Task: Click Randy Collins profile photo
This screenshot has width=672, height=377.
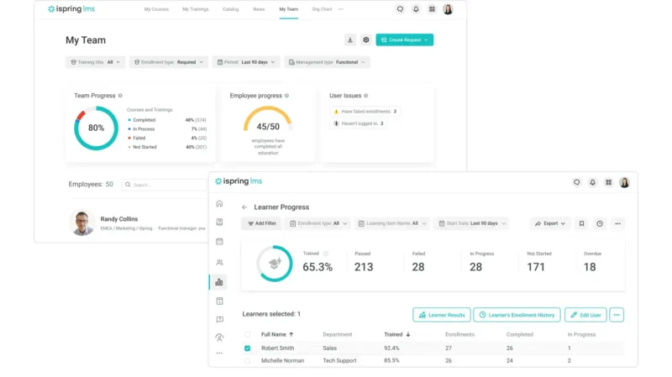Action: (x=82, y=223)
